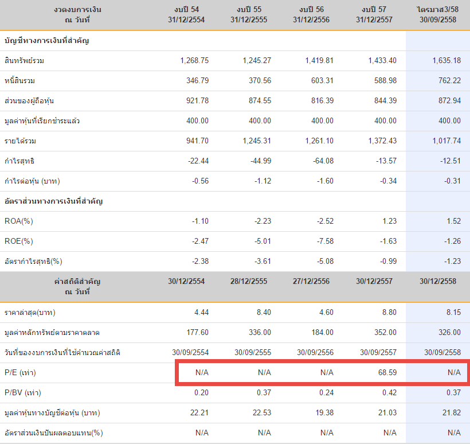This screenshot has width=470, height=444.
Task: Select the รายได้รวม row label
Action: pos(21,141)
